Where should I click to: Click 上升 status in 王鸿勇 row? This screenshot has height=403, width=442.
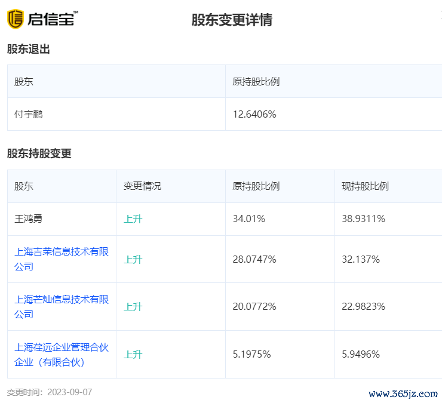(133, 219)
